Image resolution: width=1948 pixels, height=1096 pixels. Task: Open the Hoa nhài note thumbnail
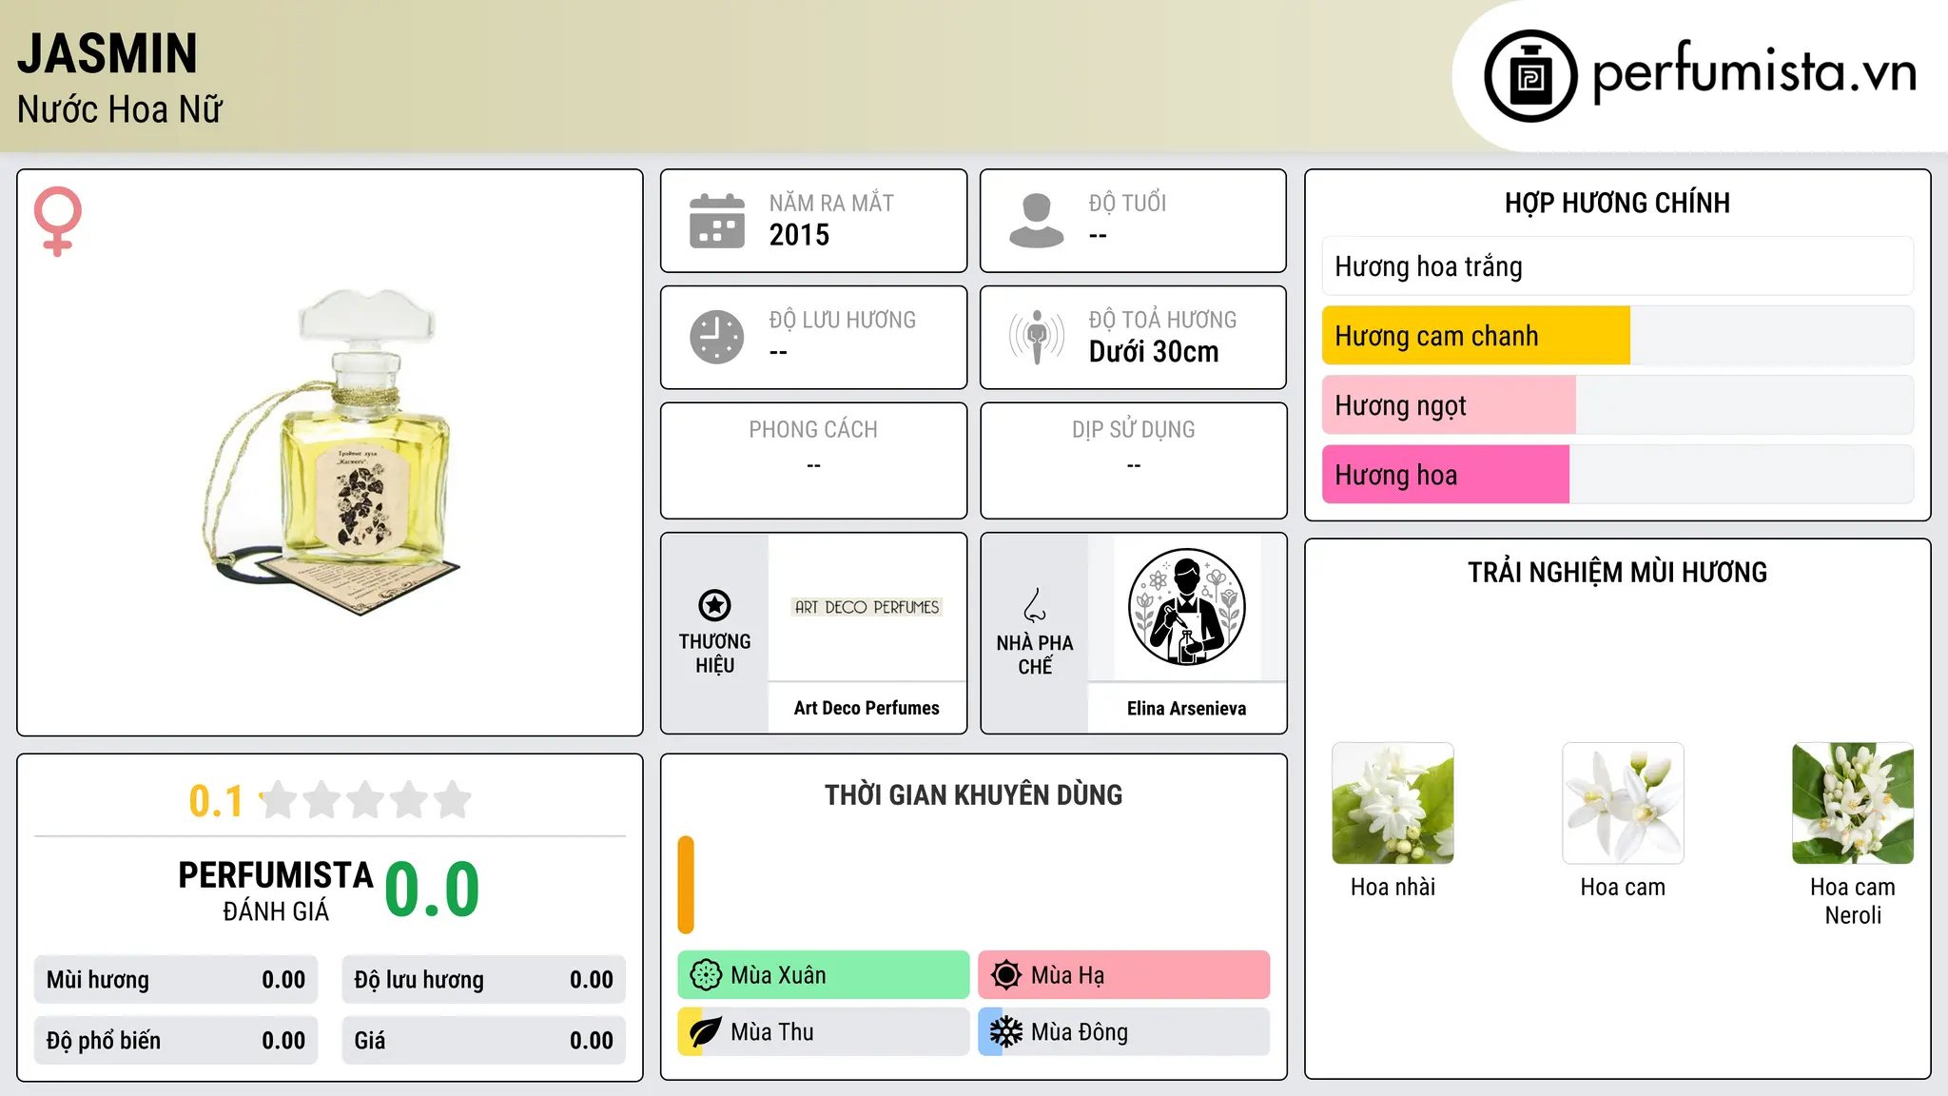click(x=1393, y=803)
